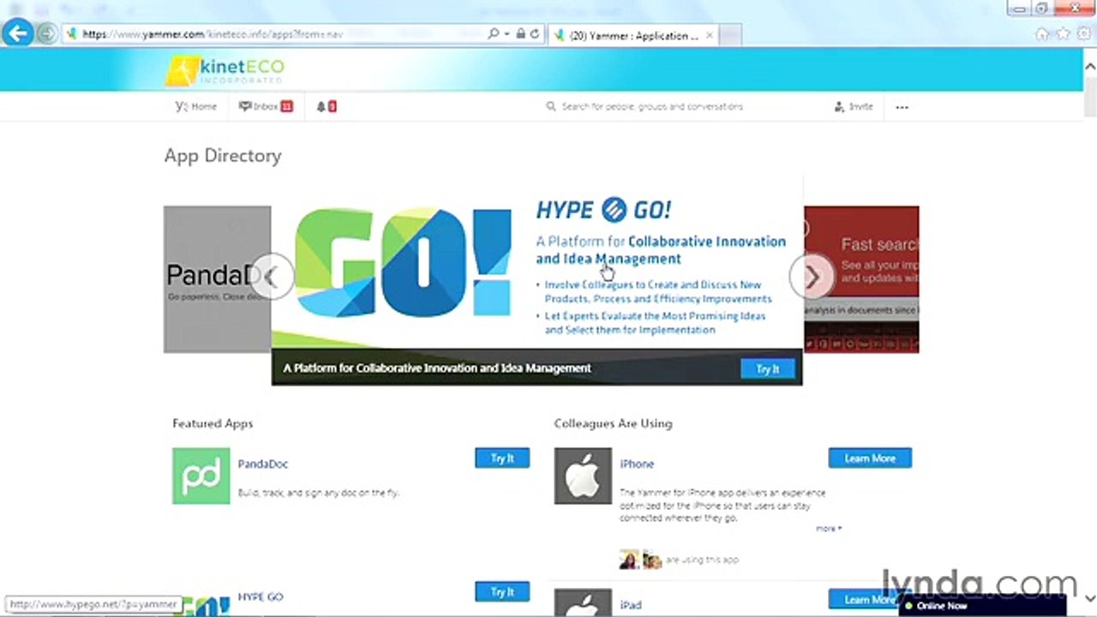Click the browser Forward arrow button
The image size is (1097, 617).
47,34
